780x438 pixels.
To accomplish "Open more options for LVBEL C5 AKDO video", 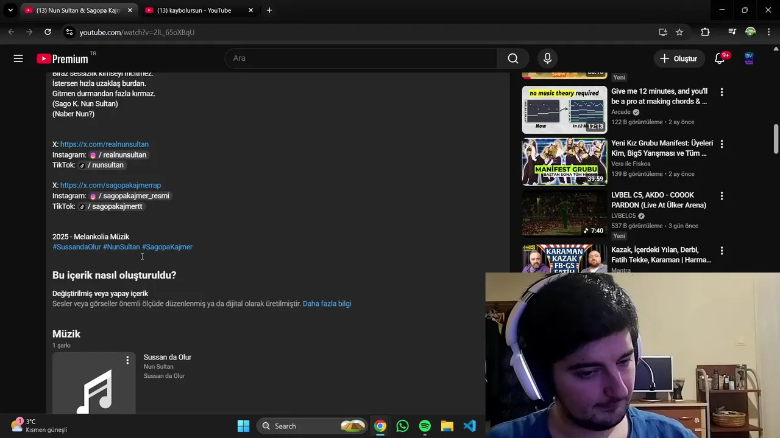I will tap(721, 196).
